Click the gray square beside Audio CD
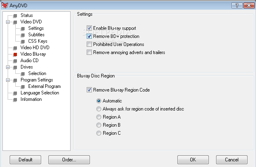Screen dimensions: 256x167 click(15, 61)
